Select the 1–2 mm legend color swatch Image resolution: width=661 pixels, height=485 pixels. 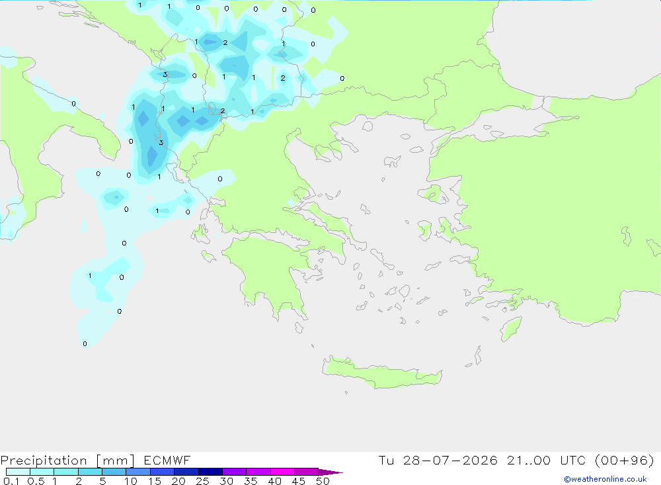tap(65, 472)
